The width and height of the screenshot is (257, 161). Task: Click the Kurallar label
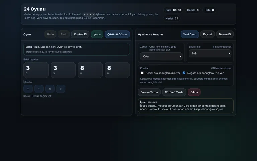[x=144, y=68]
